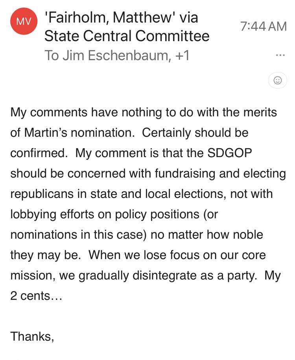Viewport: 295px width, 360px height.
Task: Tap 'nominations in this case)' text
Action: click(x=78, y=235)
